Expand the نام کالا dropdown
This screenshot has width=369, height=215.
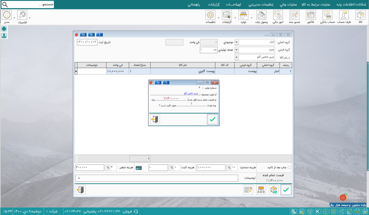click(x=236, y=57)
